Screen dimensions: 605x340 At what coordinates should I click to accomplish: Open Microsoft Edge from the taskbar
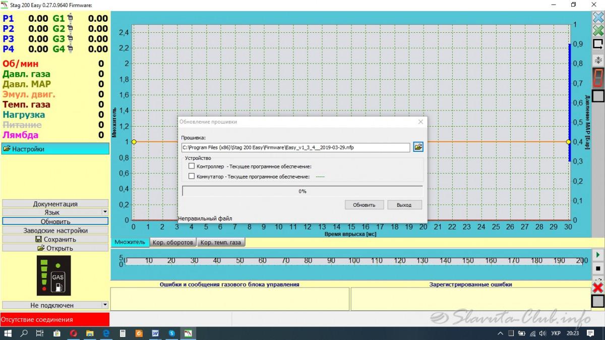106,333
